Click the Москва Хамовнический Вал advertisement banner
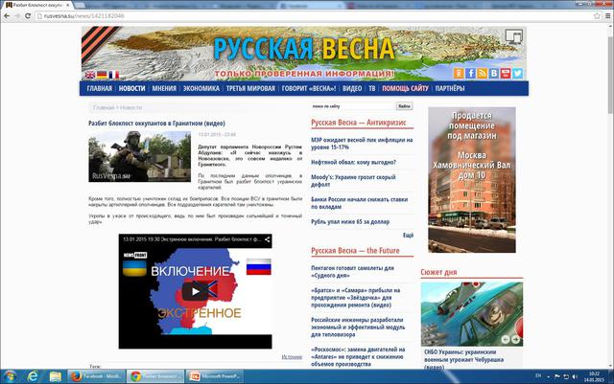 pos(472,180)
